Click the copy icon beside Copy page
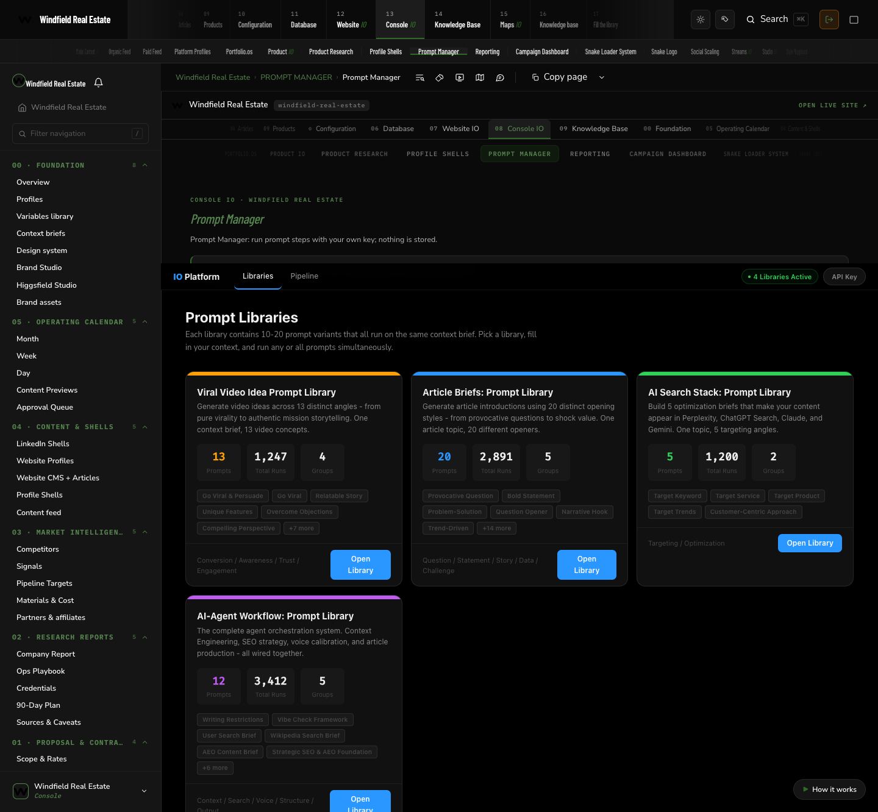 (x=535, y=77)
